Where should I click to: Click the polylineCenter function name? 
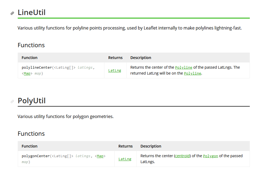tap(37, 68)
